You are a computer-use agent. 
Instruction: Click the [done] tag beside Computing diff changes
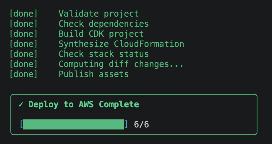pos(24,64)
